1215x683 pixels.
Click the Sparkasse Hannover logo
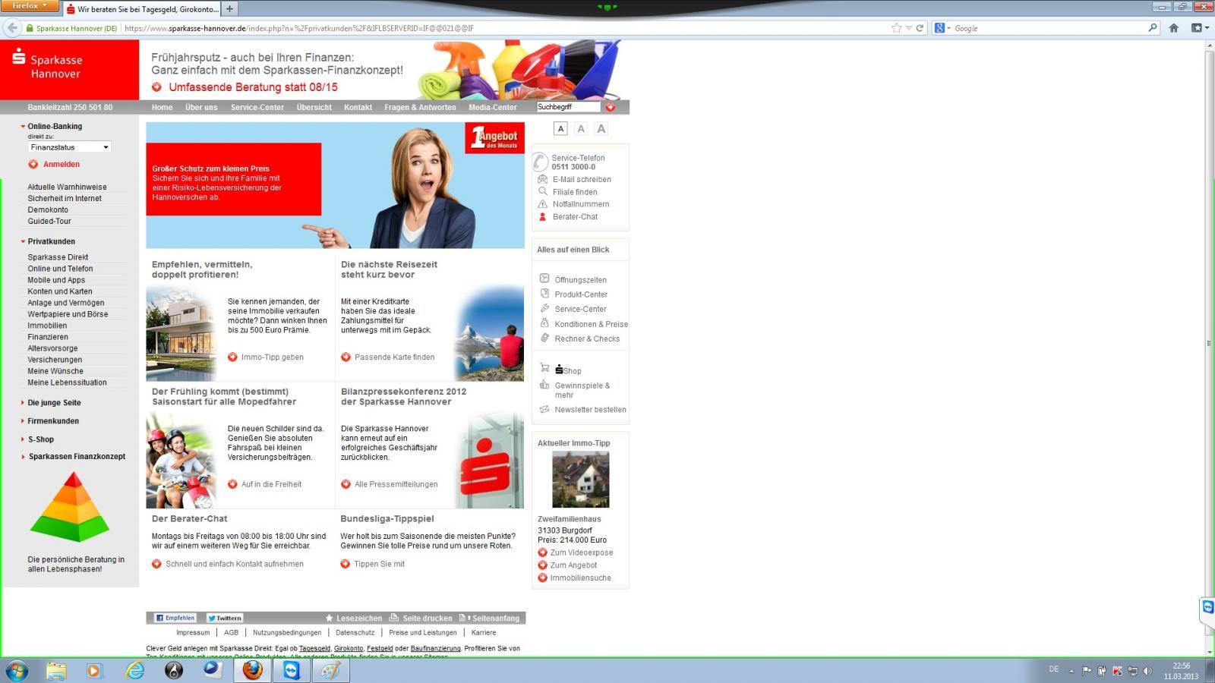pyautogui.click(x=48, y=65)
